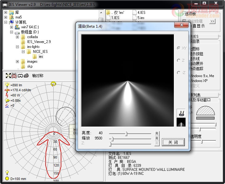225x184 pixels.
Task: Collapse the ies-lights folder node
Action: tap(17, 47)
